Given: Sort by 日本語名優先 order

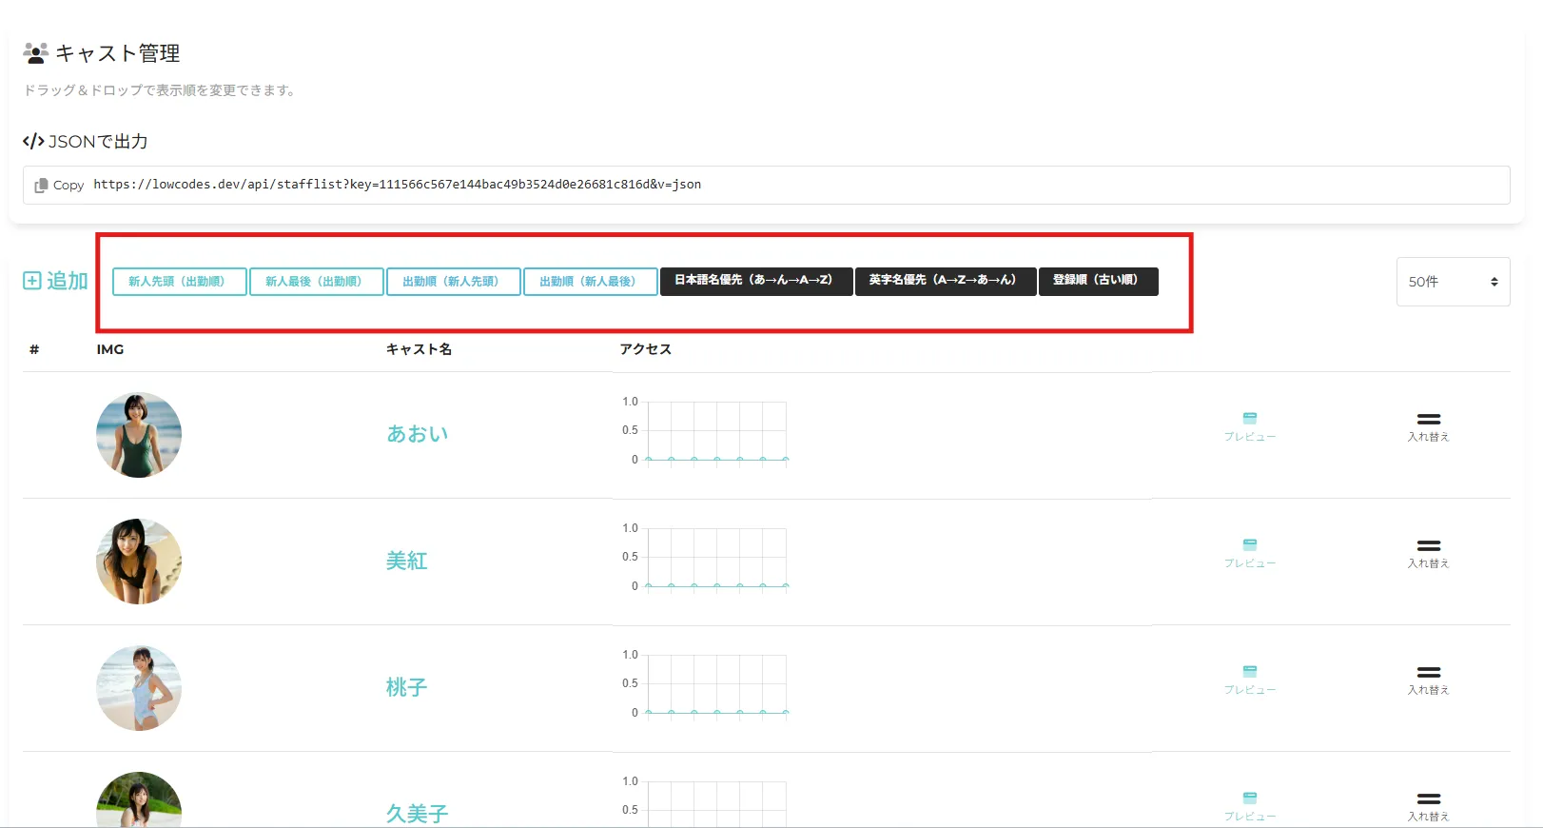Looking at the screenshot, I should point(755,281).
